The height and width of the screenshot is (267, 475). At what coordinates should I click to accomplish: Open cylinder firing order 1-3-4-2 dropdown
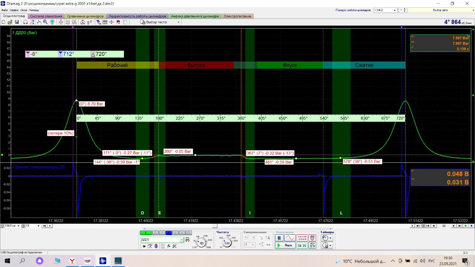pos(385,10)
